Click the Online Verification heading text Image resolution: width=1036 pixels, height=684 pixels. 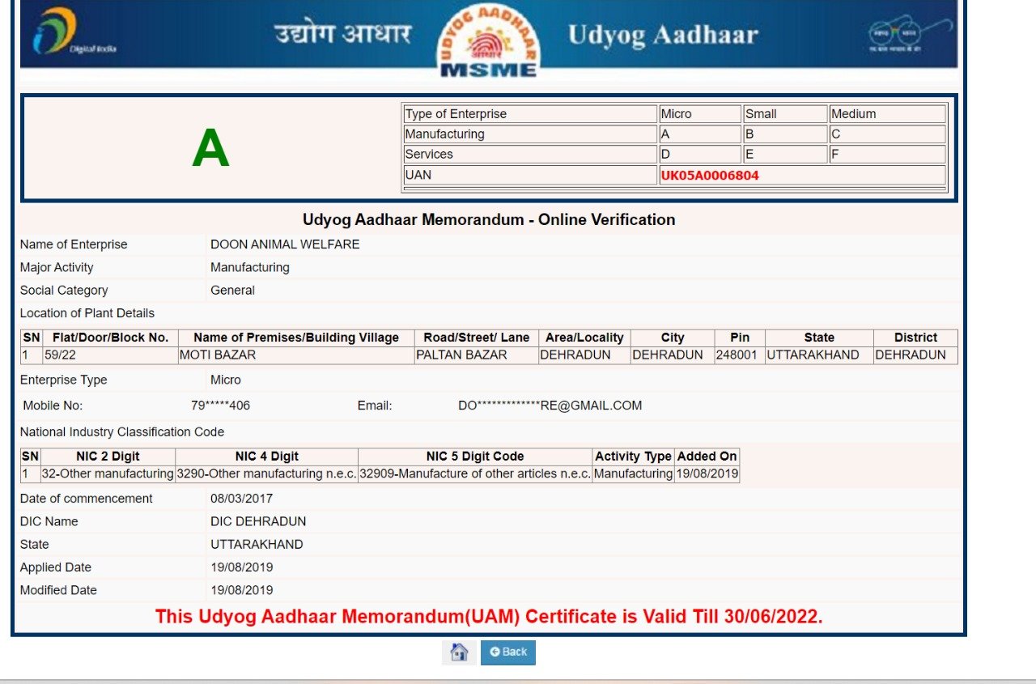[488, 220]
